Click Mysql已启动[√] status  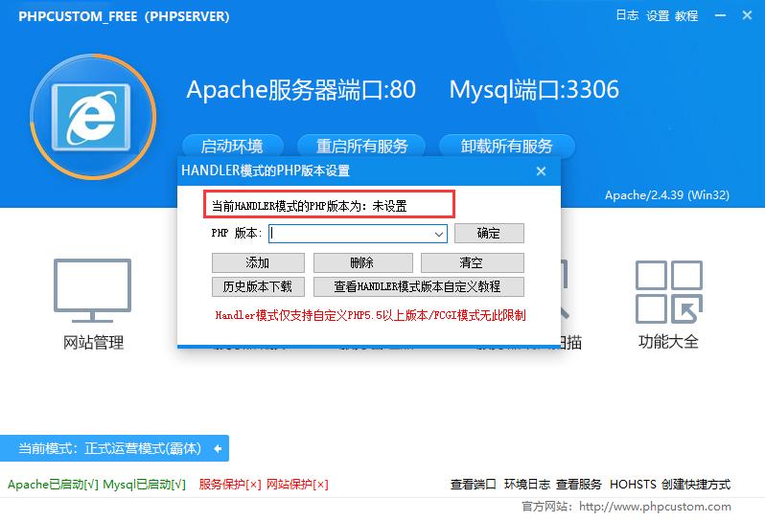[145, 485]
